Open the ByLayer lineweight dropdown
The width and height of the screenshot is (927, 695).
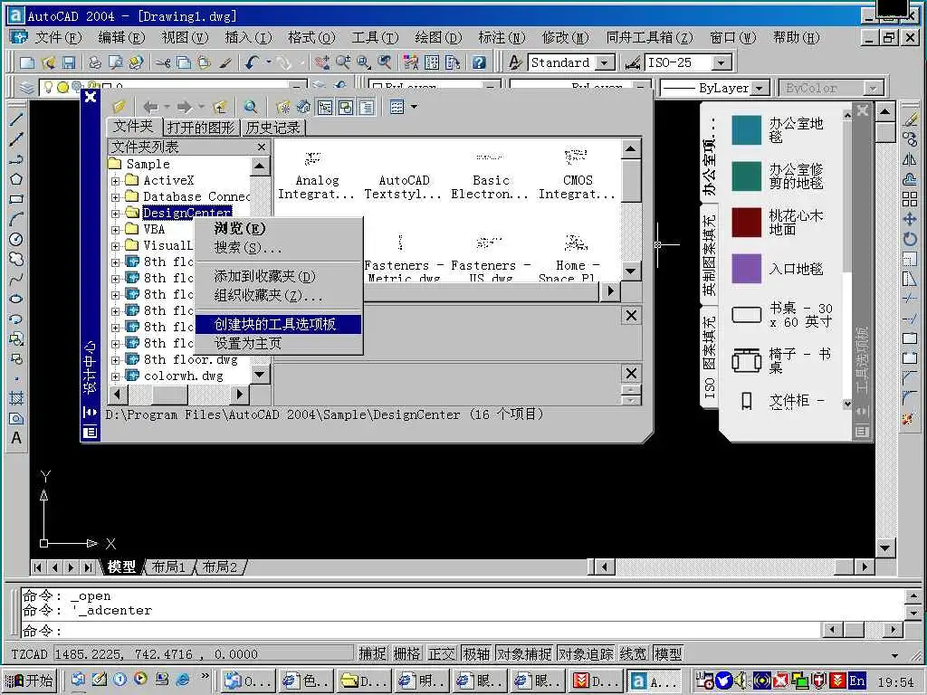760,88
